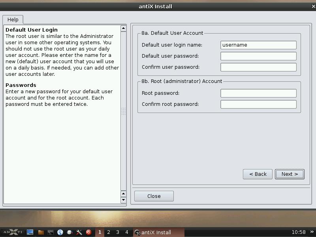Click the red power exit icon
This screenshot has width=316, height=237.
[88, 232]
